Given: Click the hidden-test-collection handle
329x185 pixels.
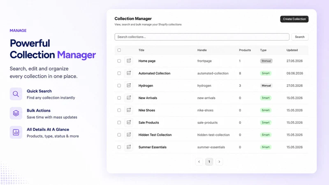Looking at the screenshot, I should pyautogui.click(x=213, y=135).
